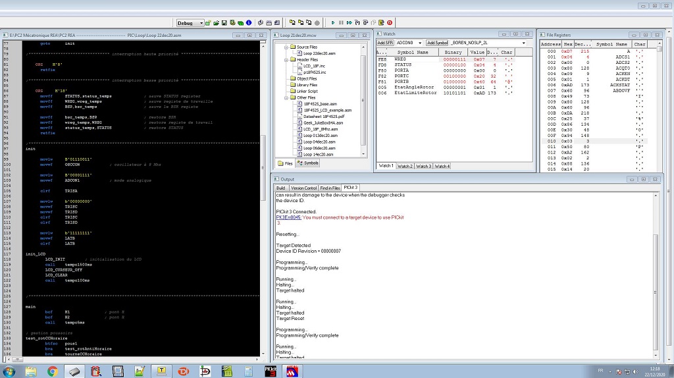Open MPLAB IDE red Microchip taskbar icon
This screenshot has width=674, height=378.
[292, 371]
